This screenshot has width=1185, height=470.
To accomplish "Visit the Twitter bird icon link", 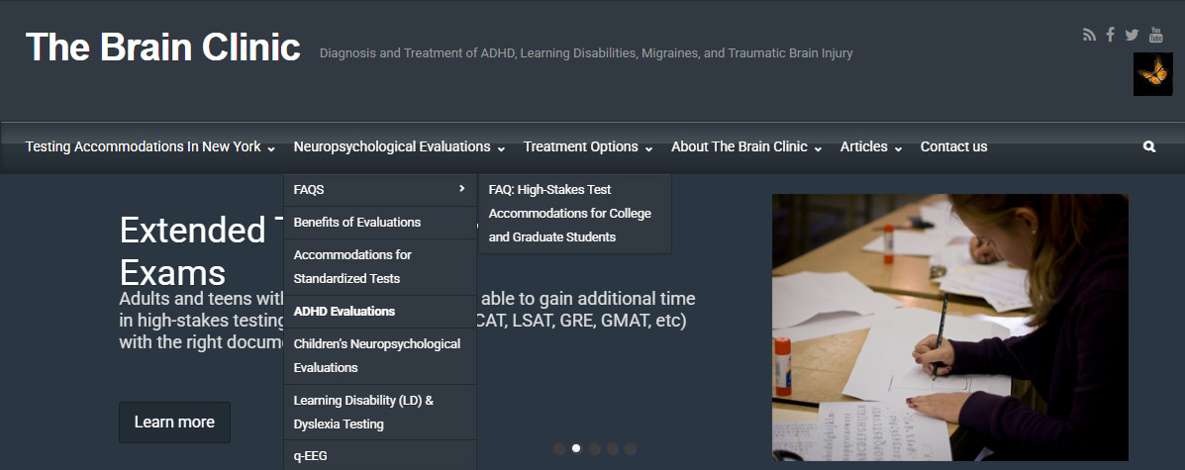I will pos(1132,35).
